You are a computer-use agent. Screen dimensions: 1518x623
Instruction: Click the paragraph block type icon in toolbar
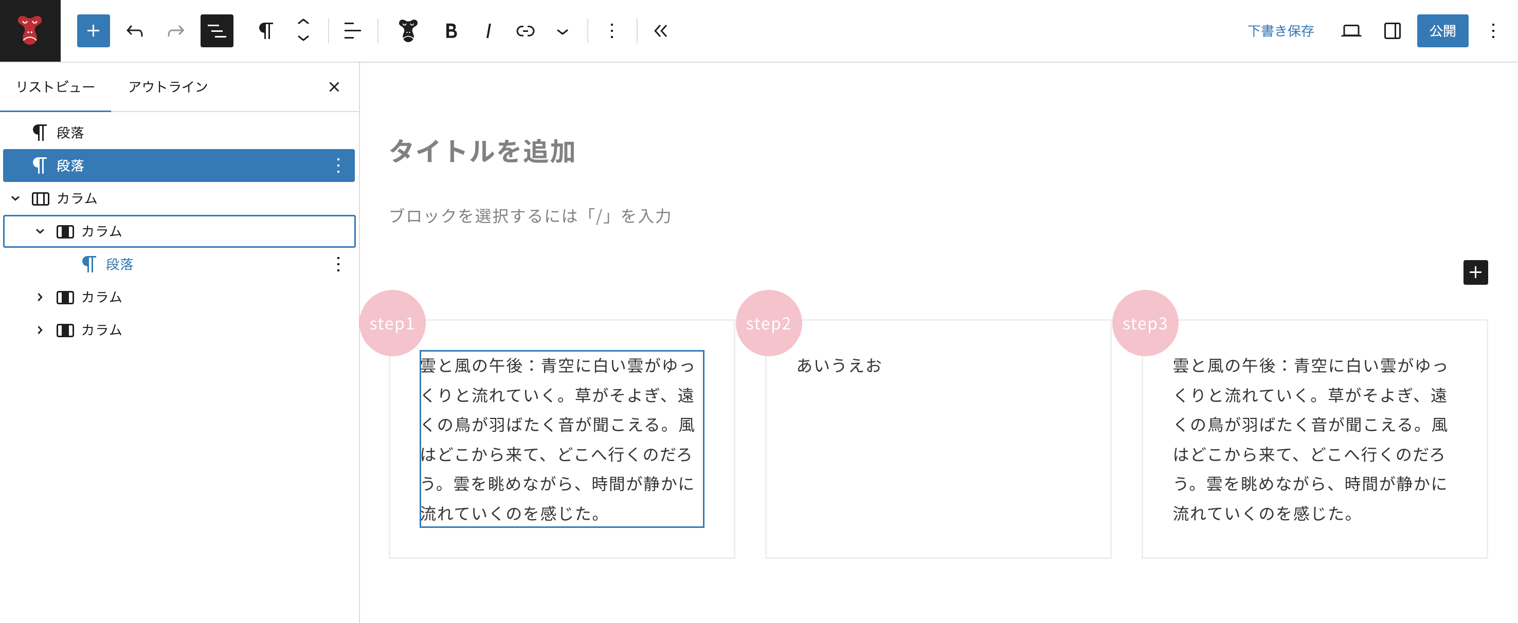click(266, 31)
